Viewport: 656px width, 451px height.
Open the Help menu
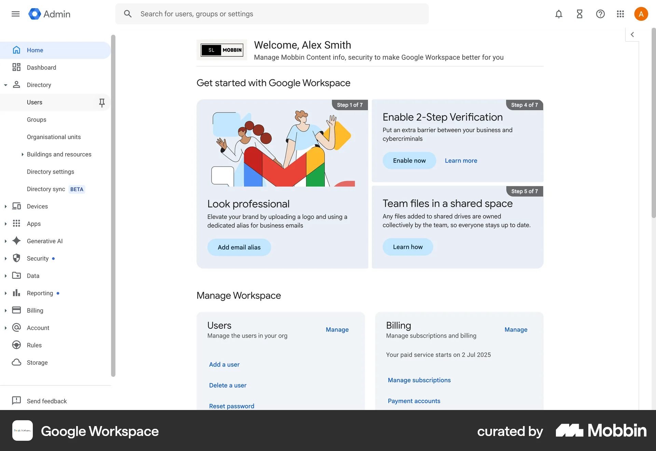(x=600, y=14)
